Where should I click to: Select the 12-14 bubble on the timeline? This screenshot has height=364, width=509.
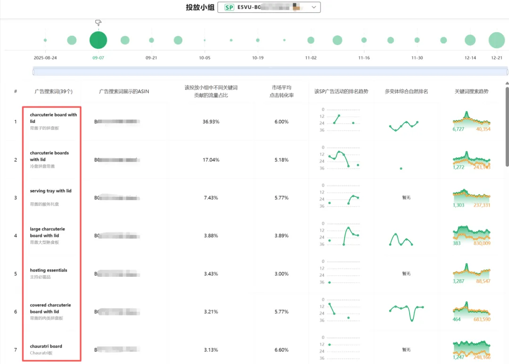click(470, 40)
